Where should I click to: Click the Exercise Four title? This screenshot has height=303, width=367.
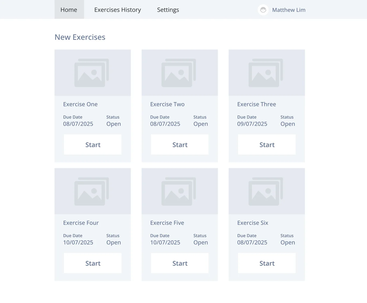81,223
